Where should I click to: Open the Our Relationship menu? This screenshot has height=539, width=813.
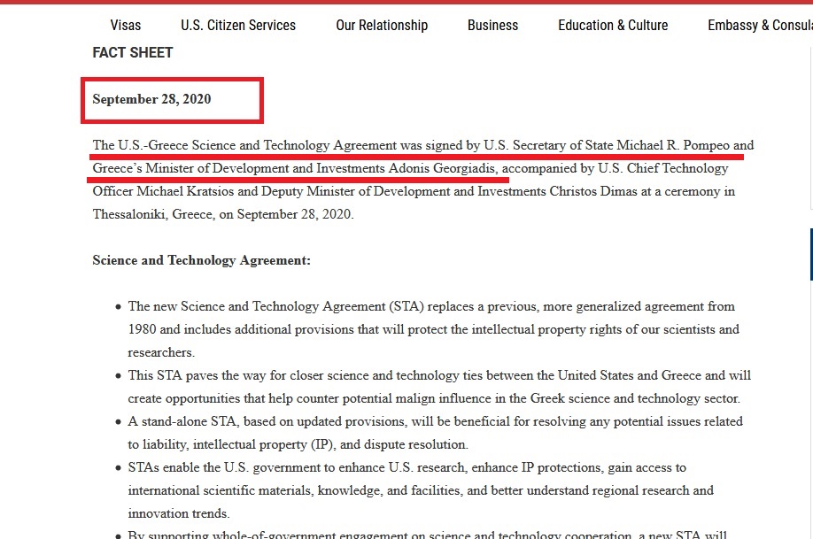click(382, 25)
